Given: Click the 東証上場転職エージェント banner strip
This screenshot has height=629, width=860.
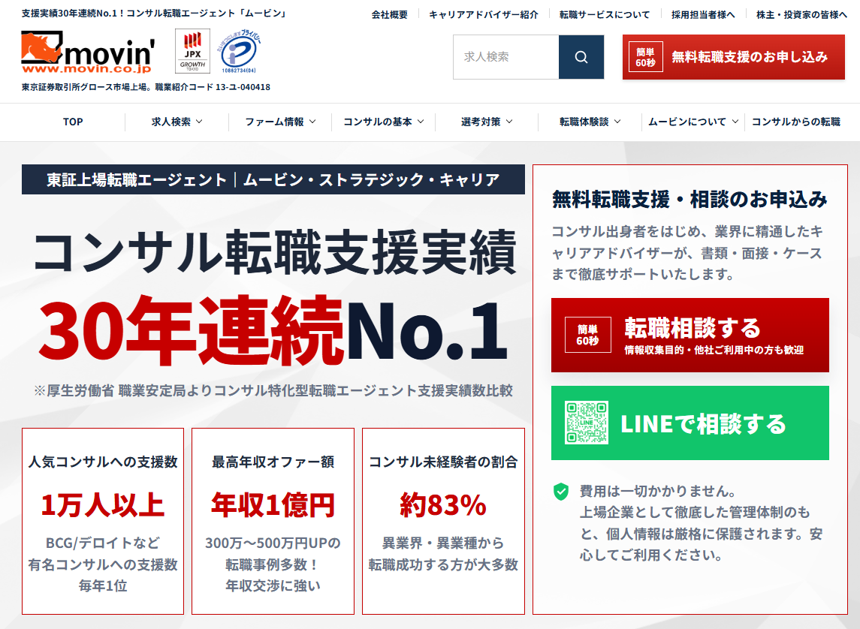Looking at the screenshot, I should (273, 179).
